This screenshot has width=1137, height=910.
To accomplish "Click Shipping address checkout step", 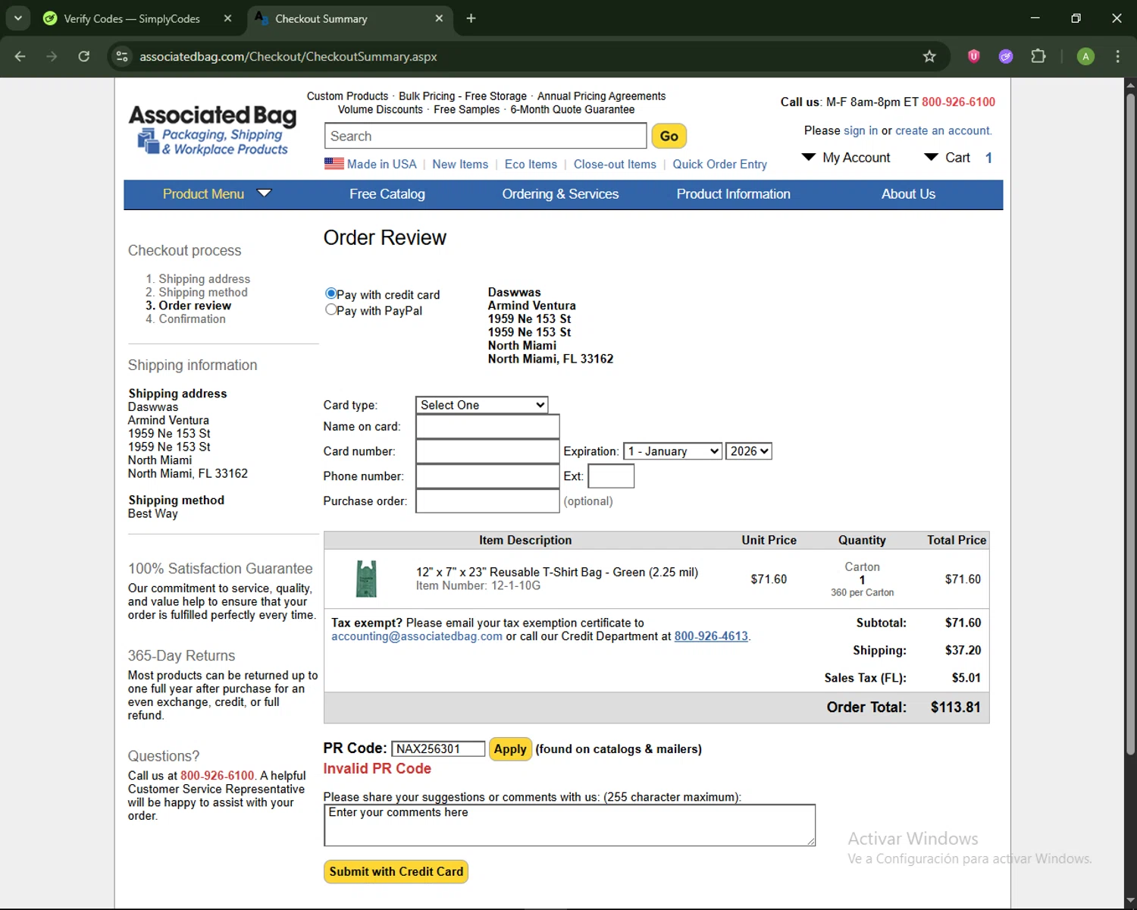I will pyautogui.click(x=204, y=279).
